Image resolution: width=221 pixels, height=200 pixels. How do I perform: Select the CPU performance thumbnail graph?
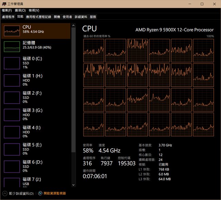coord(12,31)
